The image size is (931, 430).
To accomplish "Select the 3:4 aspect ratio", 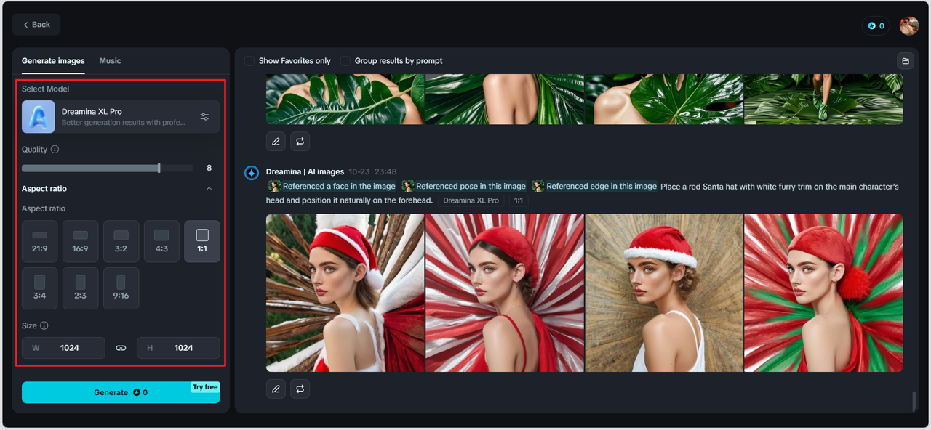I will (39, 288).
